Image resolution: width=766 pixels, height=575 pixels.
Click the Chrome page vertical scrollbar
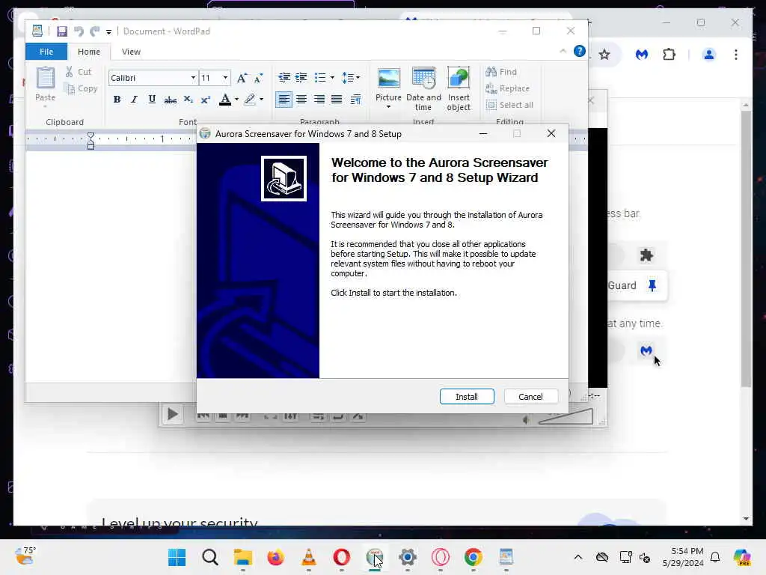pos(746,249)
